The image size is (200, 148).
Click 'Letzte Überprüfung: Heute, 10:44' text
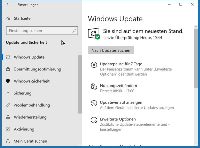[x=133, y=38]
